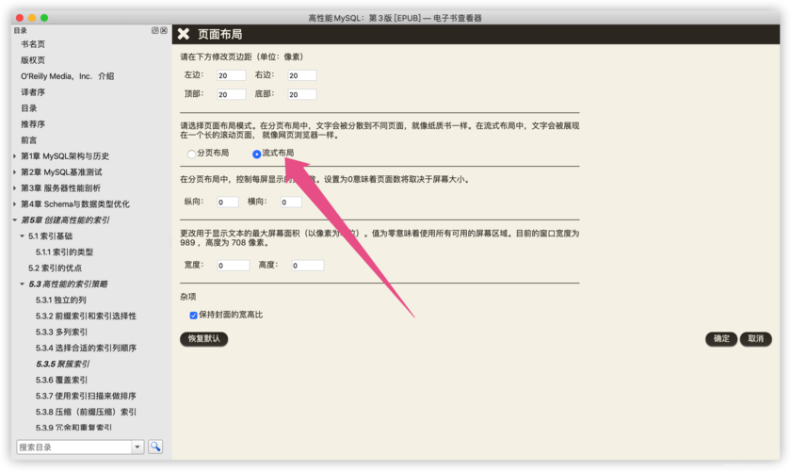The height and width of the screenshot is (471, 791).
Task: Go to 5.1.1 索引的类型
Action: 64,252
